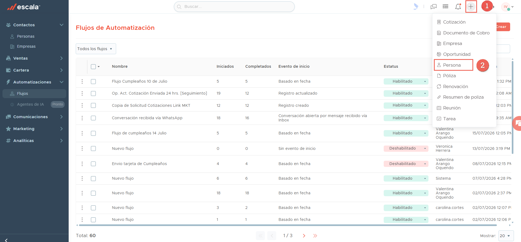
Task: Focus the Buscar search field
Action: (234, 7)
